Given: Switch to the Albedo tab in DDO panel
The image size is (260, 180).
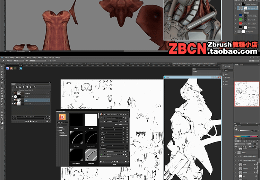Looking at the screenshot, I should click(14, 84).
